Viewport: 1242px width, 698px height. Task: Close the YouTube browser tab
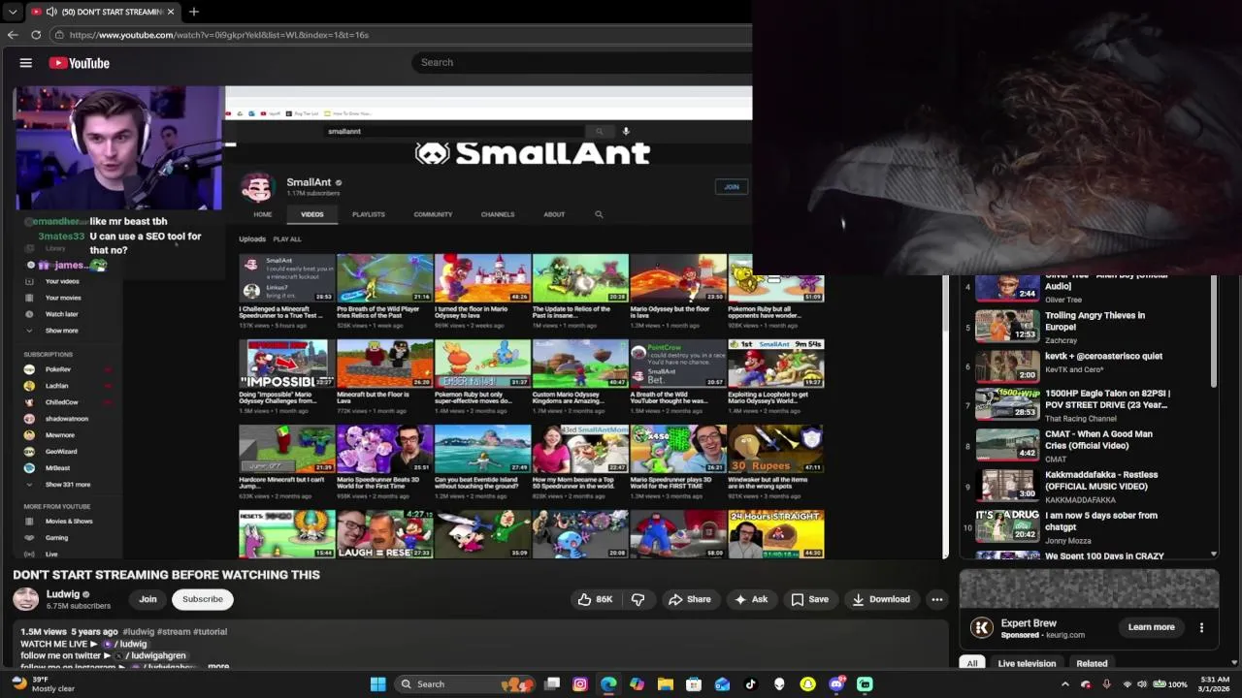171,12
